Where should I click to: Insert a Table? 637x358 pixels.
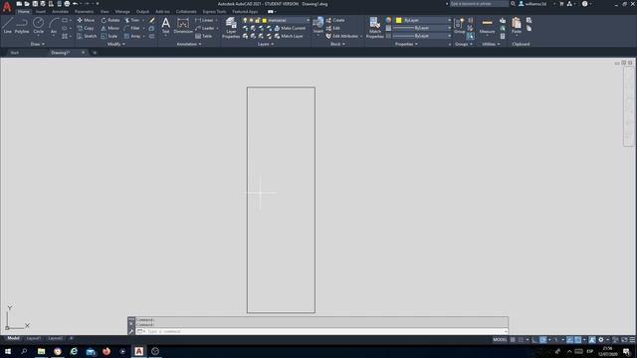pyautogui.click(x=203, y=36)
